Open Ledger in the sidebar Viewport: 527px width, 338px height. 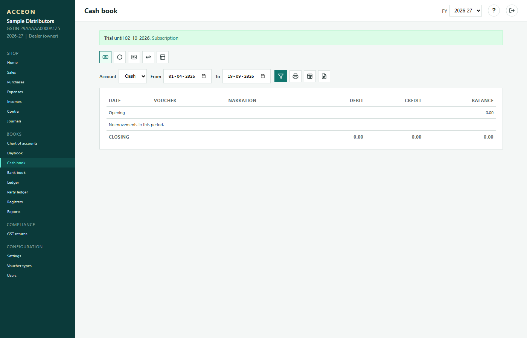point(38,183)
